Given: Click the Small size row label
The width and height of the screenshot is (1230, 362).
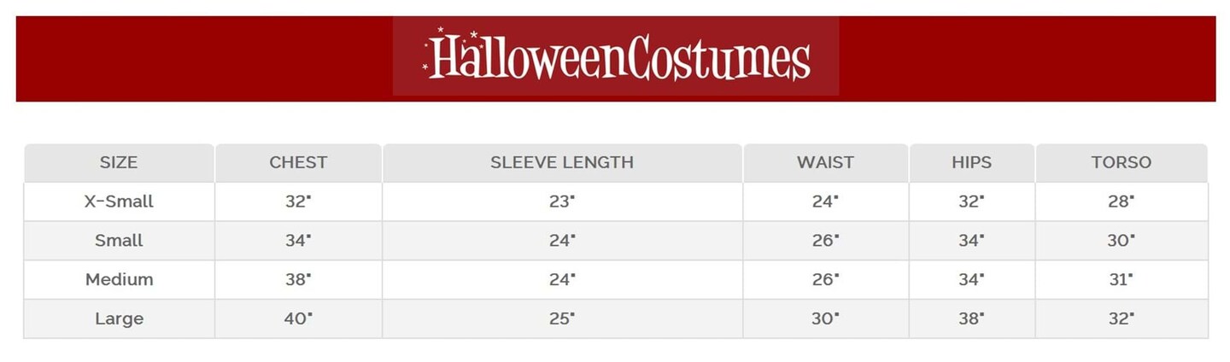Looking at the screenshot, I should pos(119,241).
